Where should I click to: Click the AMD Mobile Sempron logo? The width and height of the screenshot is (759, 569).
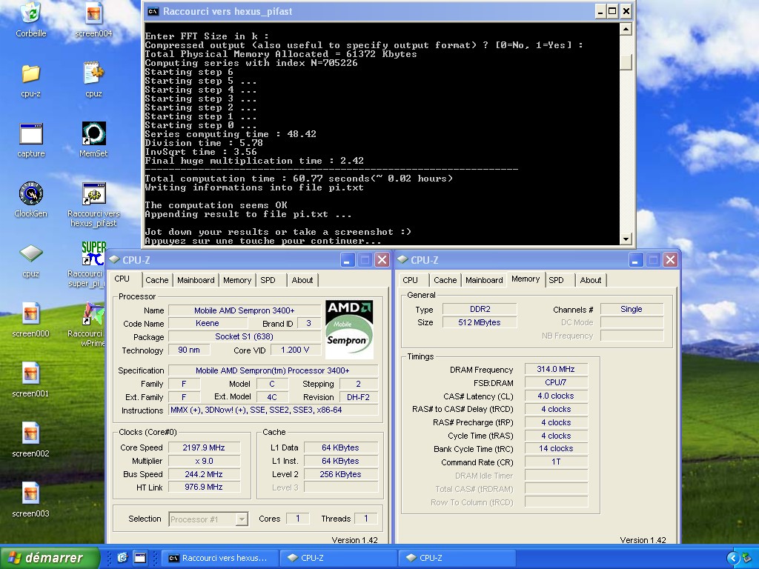(349, 330)
